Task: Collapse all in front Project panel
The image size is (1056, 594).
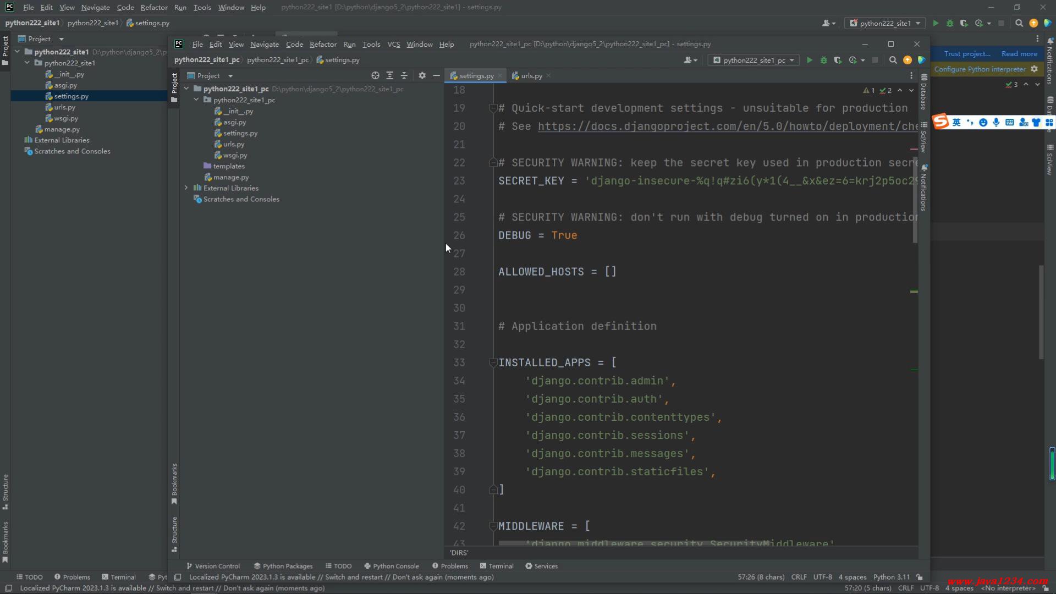Action: [404, 76]
